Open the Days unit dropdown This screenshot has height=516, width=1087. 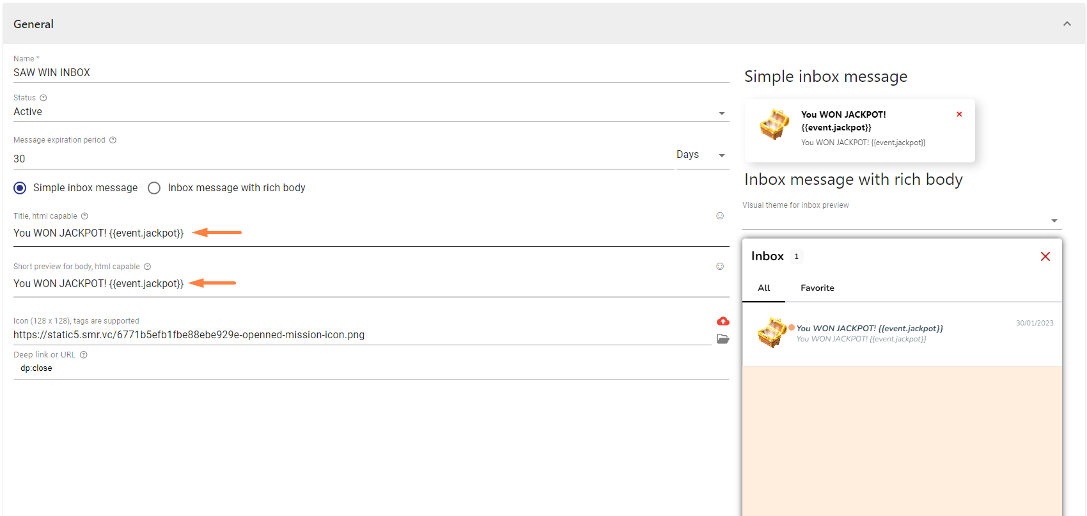[701, 155]
